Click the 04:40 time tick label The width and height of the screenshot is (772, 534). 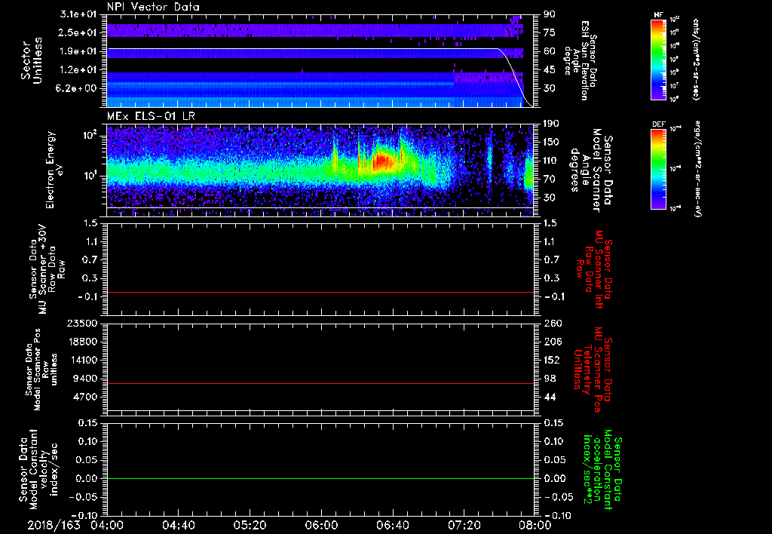[178, 525]
